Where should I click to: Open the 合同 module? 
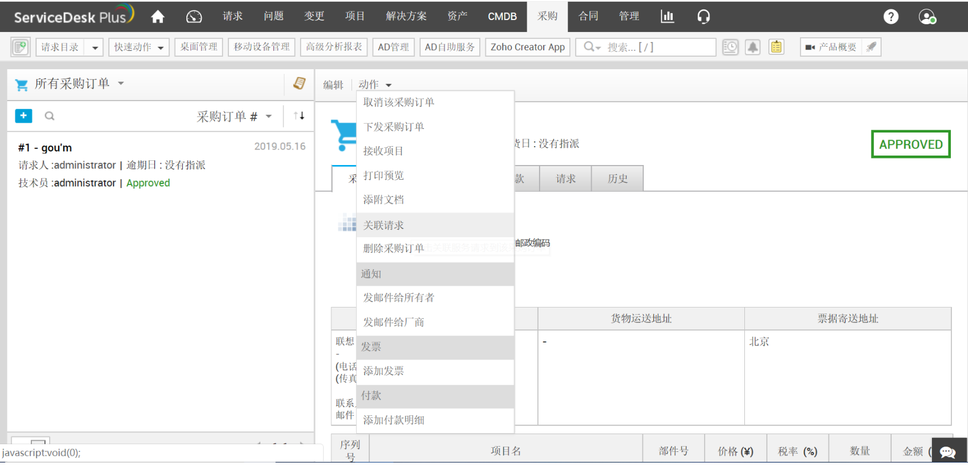589,16
